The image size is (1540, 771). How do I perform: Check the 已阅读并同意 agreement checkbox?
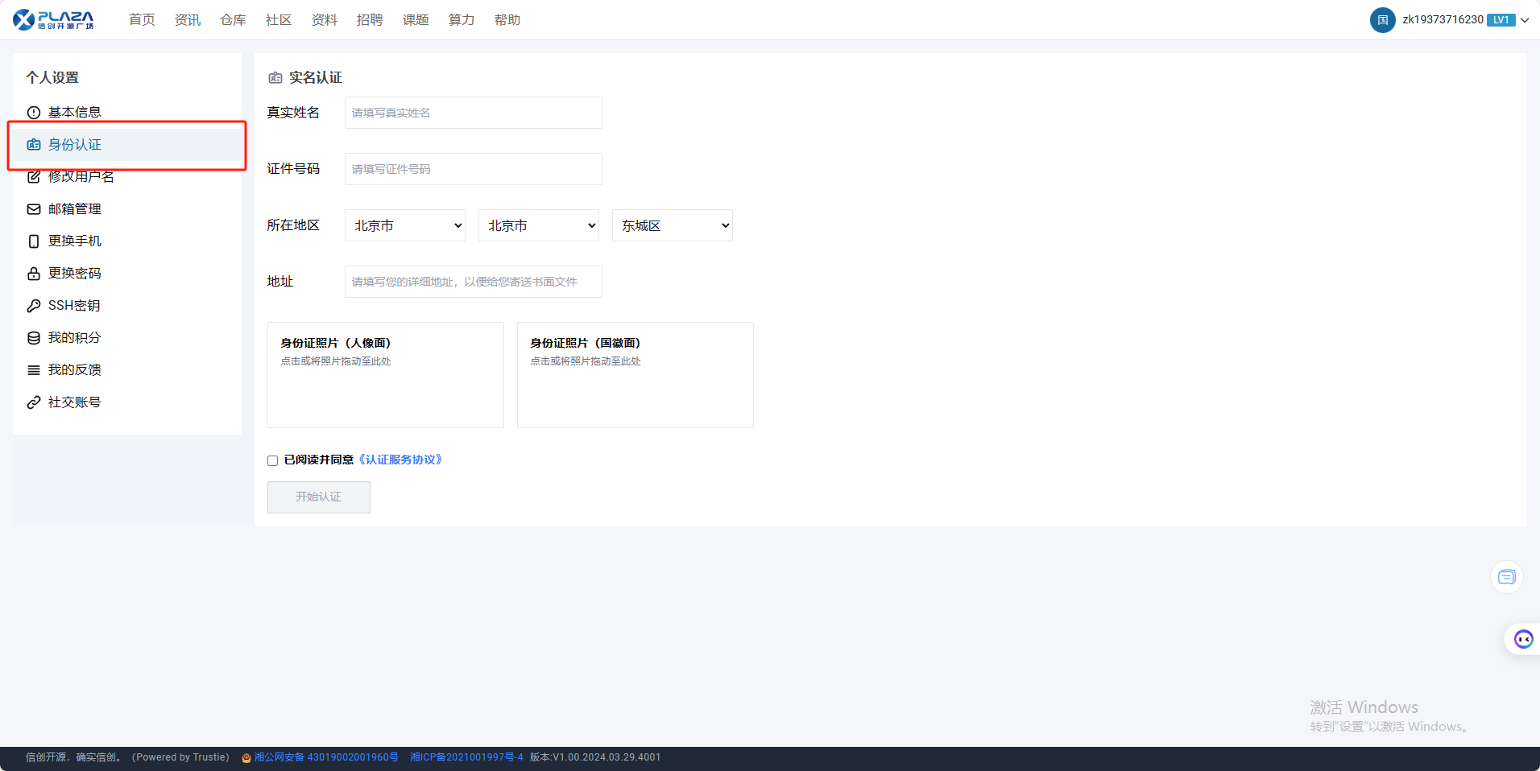click(x=273, y=460)
